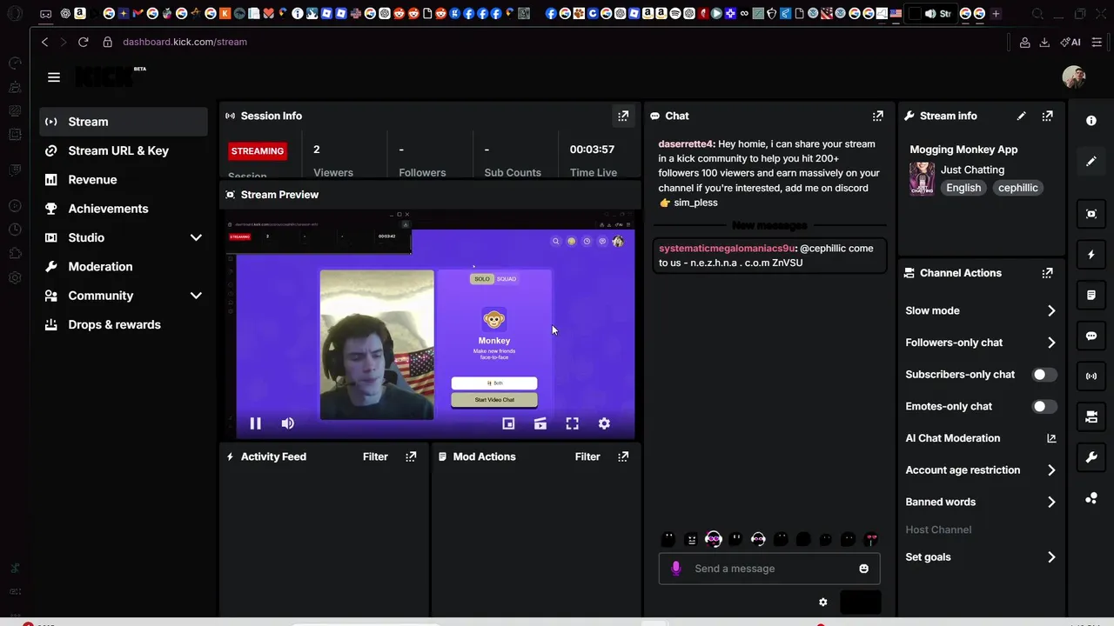Enable Subscribers-only chat toggle
1114x626 pixels.
click(1044, 375)
